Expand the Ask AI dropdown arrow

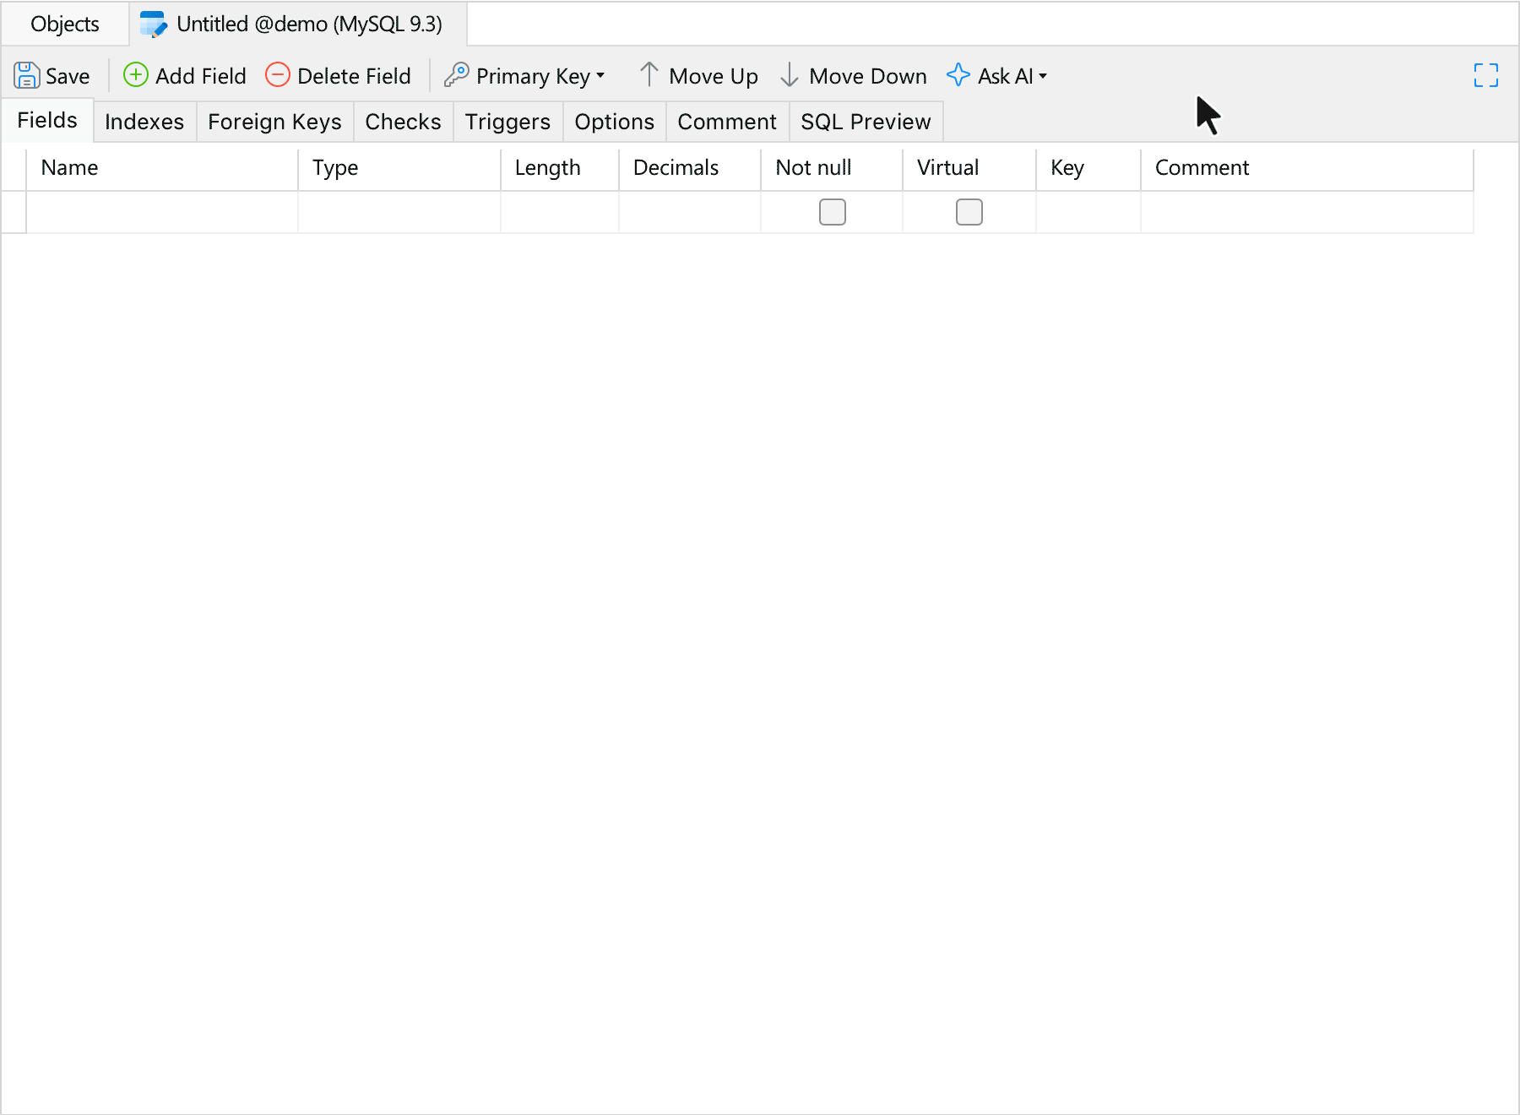(1043, 76)
